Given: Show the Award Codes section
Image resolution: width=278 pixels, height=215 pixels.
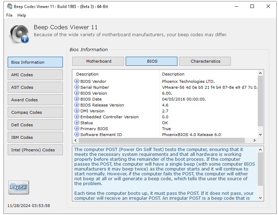Looking at the screenshot, I should (x=35, y=99).
